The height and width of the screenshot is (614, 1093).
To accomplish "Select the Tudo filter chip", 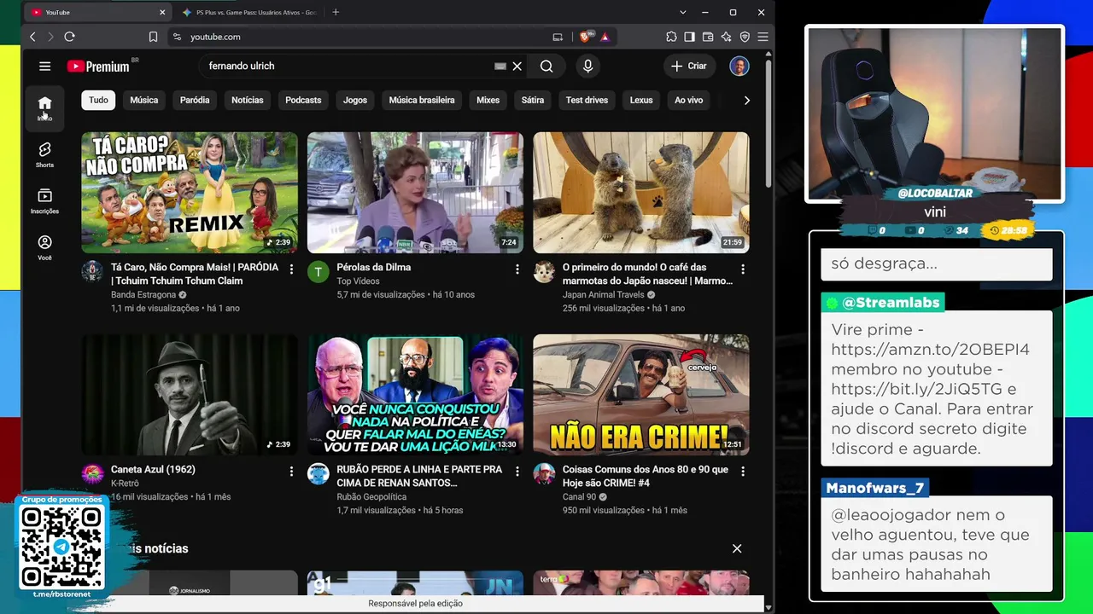I will pyautogui.click(x=98, y=101).
